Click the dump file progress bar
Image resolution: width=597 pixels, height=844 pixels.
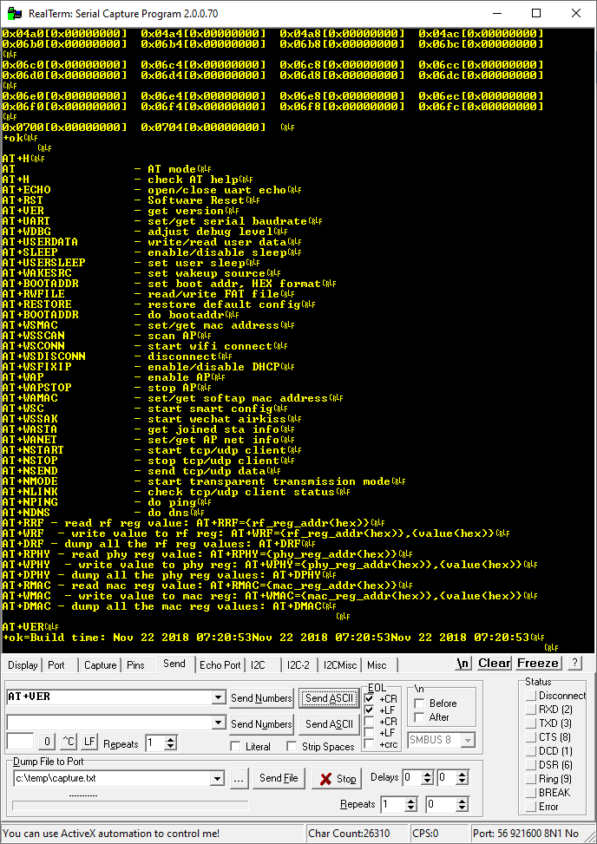130,806
